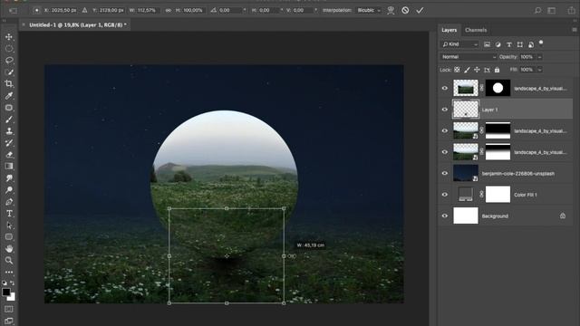Open the search magnifier in options bar
Screen dimensions: 580x326
[537, 10]
